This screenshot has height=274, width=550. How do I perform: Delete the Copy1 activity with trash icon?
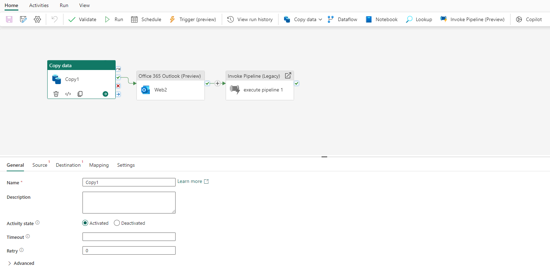56,94
